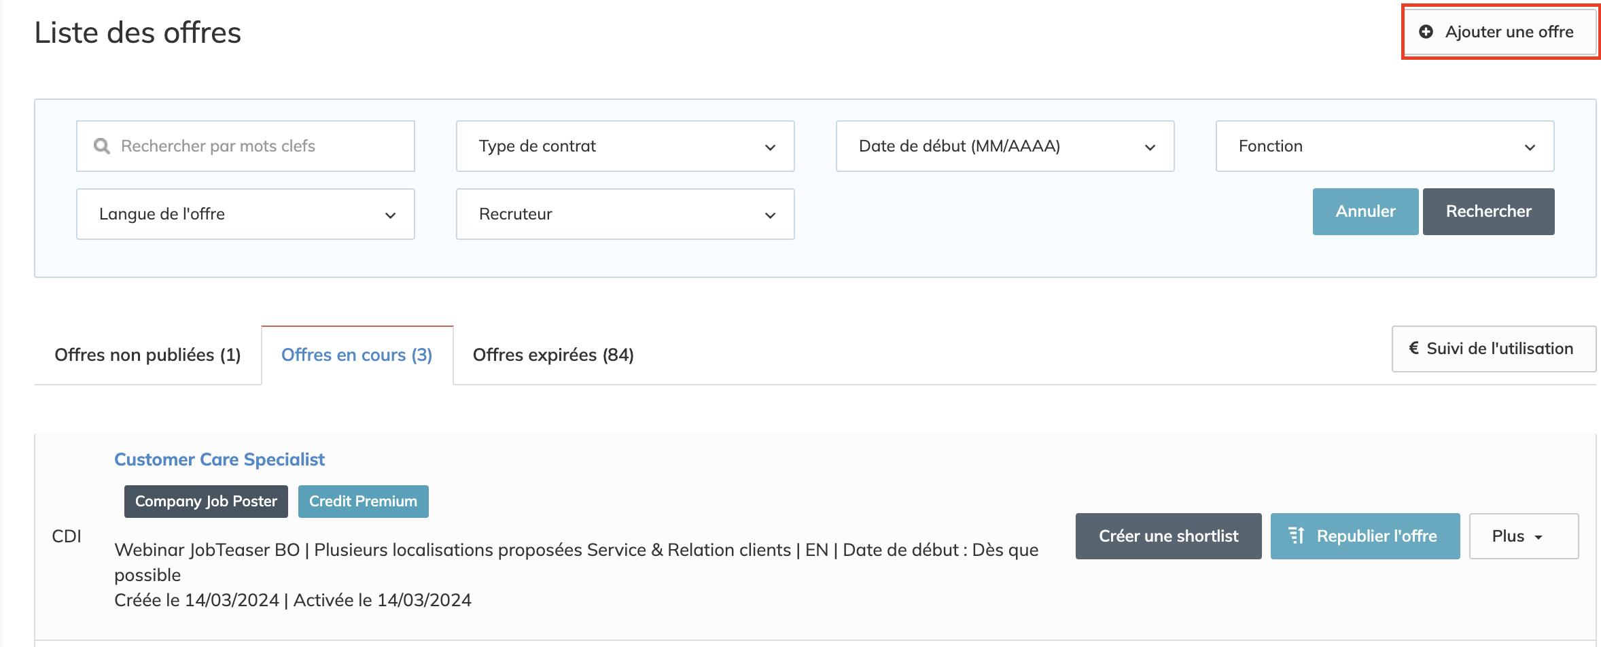Click the Company Job Poster tag
1601x647 pixels.
[x=206, y=502]
